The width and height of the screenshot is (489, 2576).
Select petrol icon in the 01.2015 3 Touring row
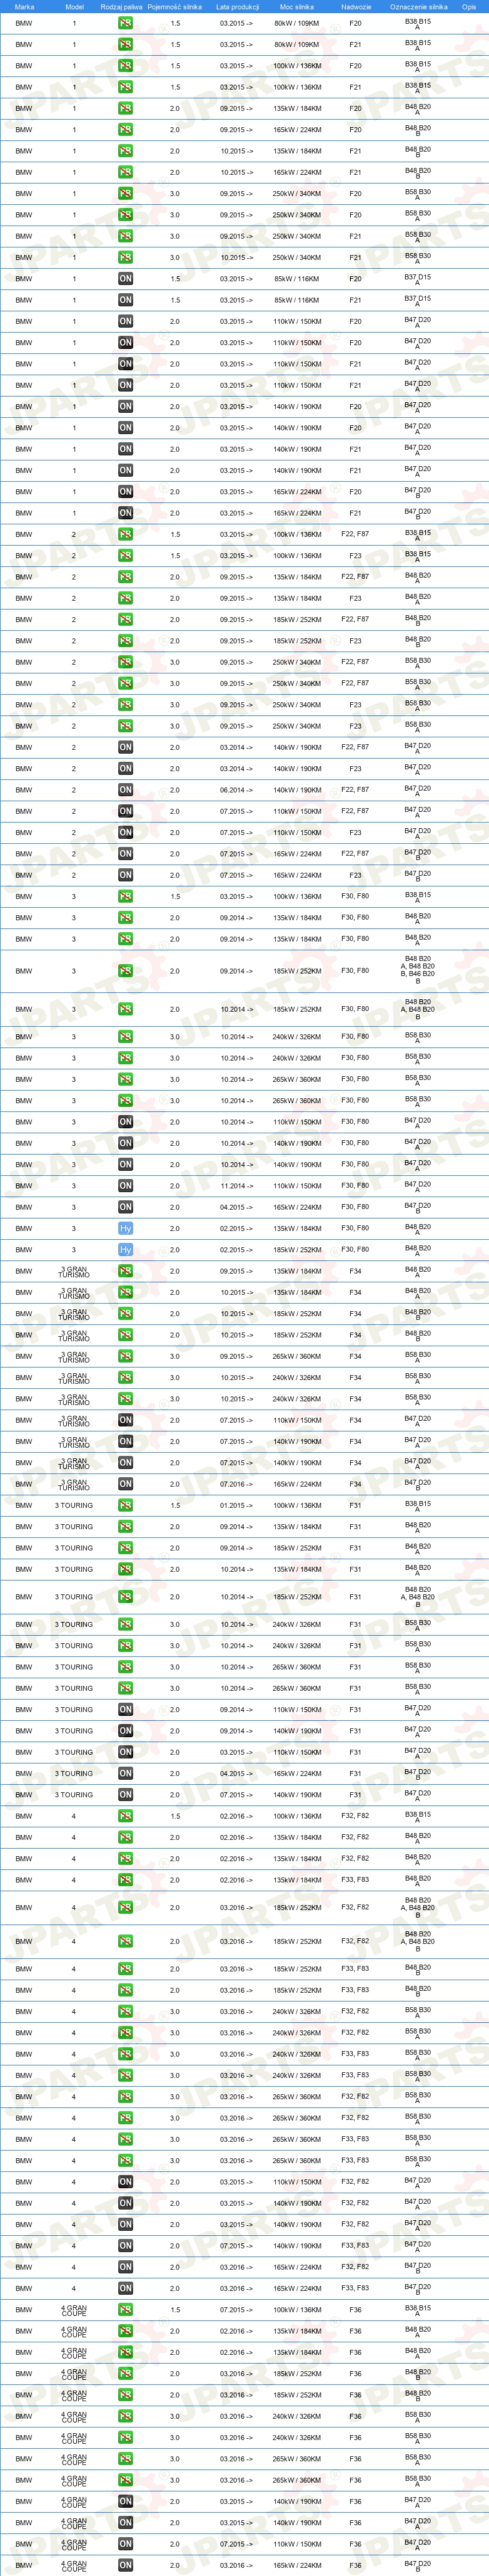124,1505
